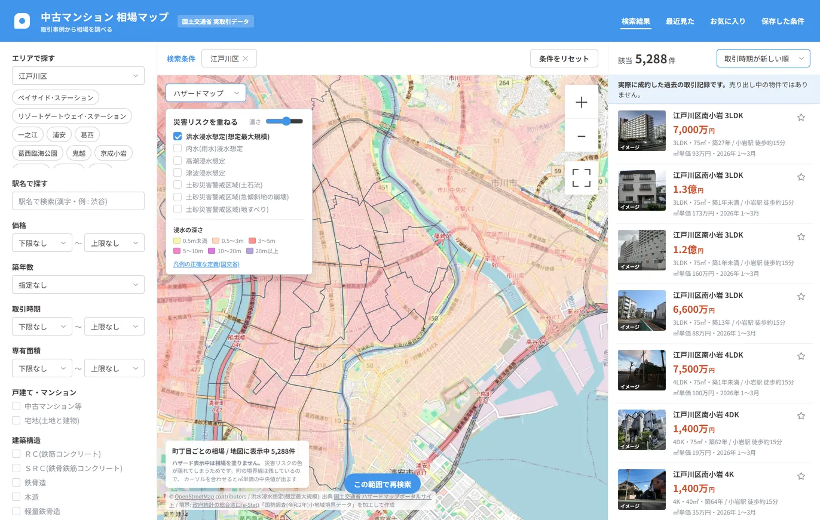Image resolution: width=820 pixels, height=520 pixels.
Task: Check the 中古マンション等 option
Action: [17, 406]
